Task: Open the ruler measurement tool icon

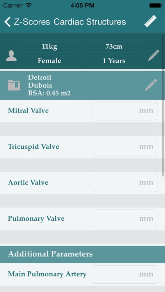Action: pyautogui.click(x=151, y=21)
